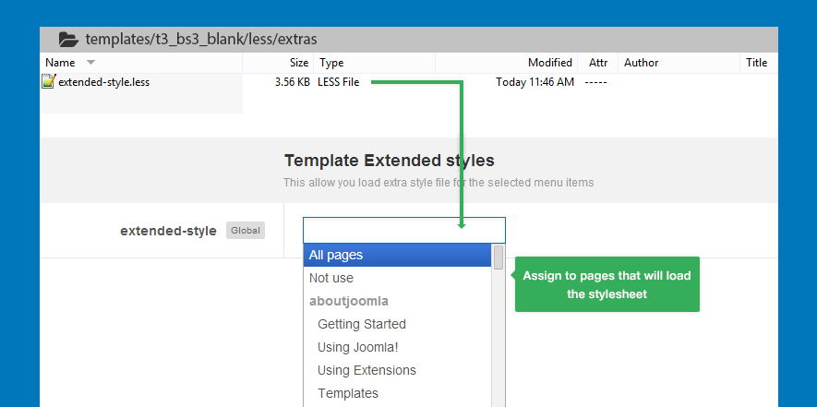This screenshot has height=407, width=817.
Task: Click the Author column header
Action: [641, 63]
